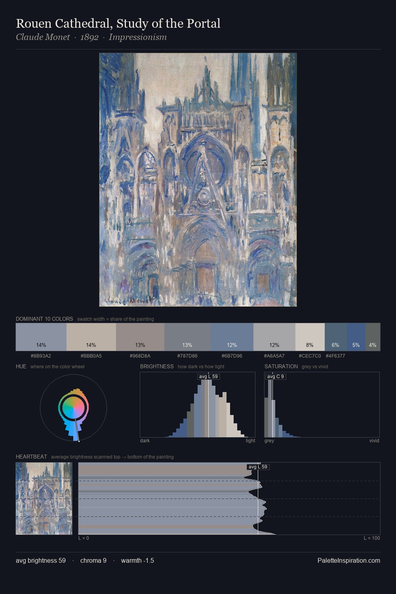Image resolution: width=396 pixels, height=594 pixels.
Task: Pick the #968D8A swatch marked 13%
Action: tap(140, 337)
